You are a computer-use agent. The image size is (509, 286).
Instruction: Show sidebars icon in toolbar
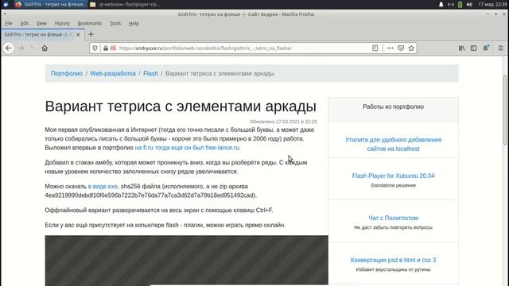474,48
